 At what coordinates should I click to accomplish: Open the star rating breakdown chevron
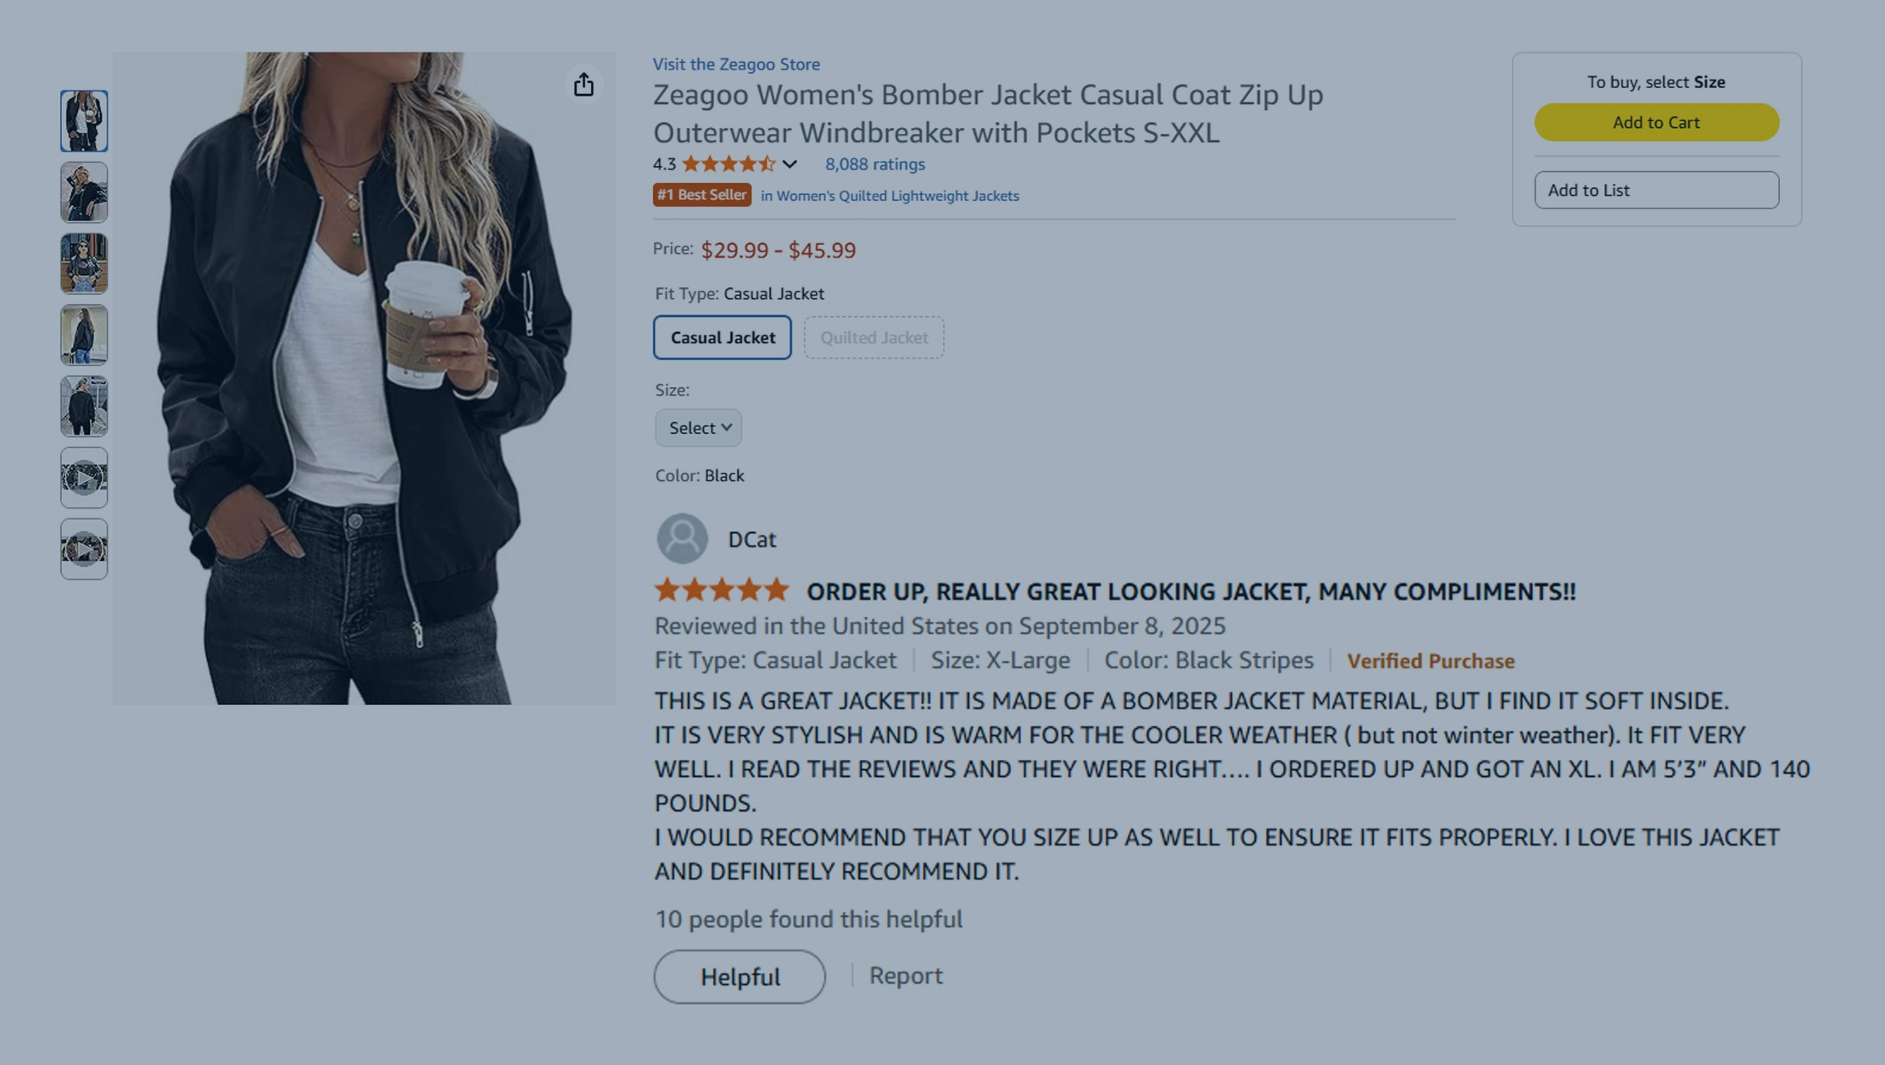789,164
